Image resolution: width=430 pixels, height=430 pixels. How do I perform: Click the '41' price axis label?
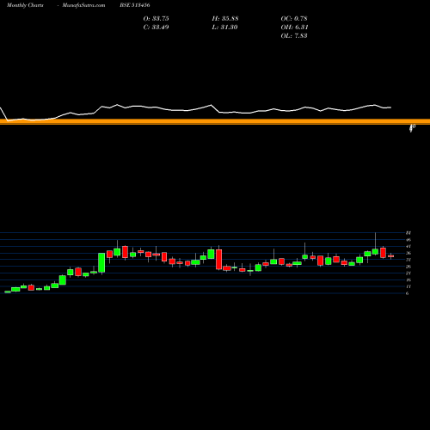pos(408,246)
